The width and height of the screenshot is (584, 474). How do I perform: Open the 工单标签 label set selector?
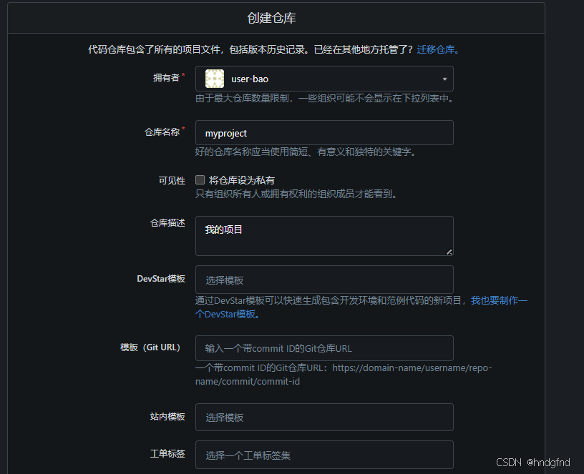coord(323,454)
